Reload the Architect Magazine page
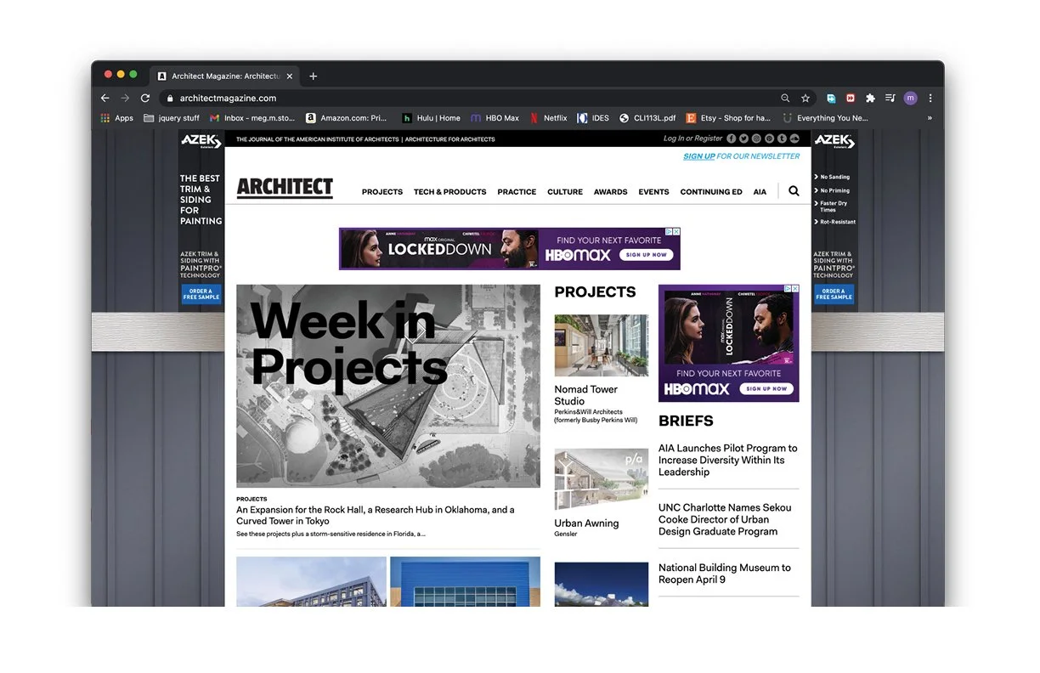1040x673 pixels. tap(145, 99)
